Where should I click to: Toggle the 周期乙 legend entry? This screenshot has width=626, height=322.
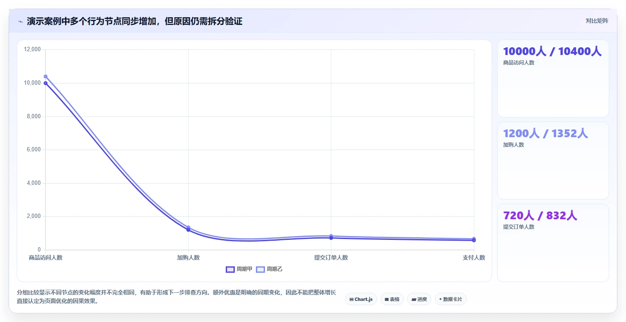point(269,269)
